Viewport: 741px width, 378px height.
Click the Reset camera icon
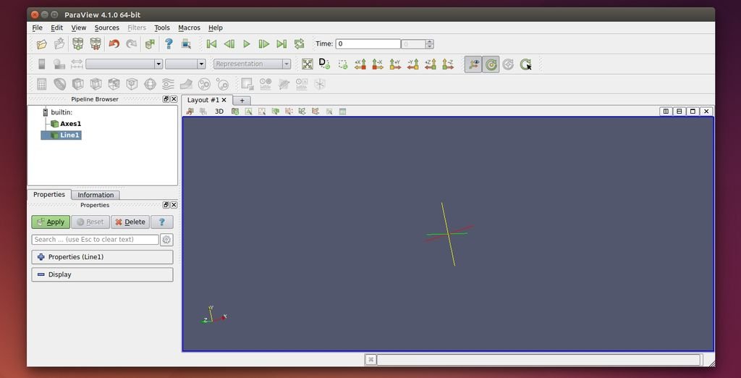(x=308, y=64)
